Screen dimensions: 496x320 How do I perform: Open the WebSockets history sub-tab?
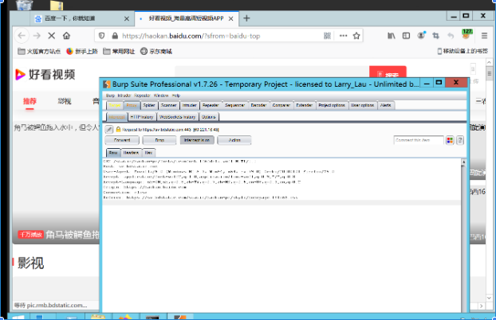coord(178,117)
